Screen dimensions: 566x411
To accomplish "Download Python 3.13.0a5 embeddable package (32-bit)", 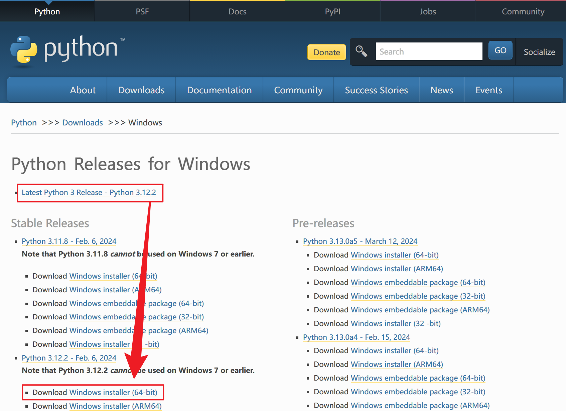I will click(418, 296).
